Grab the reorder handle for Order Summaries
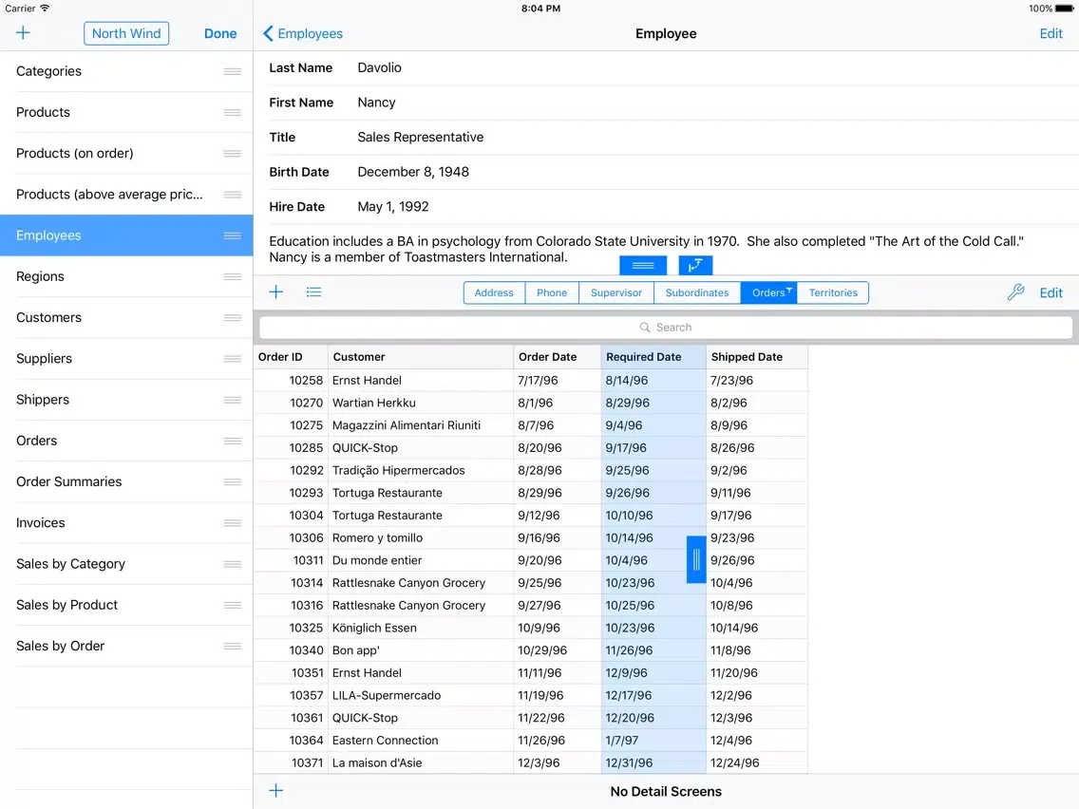This screenshot has height=809, width=1079. tap(232, 481)
